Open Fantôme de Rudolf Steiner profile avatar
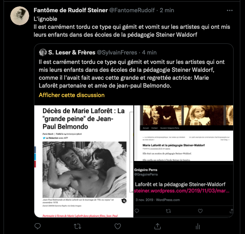This screenshot has height=234, width=245. (x=20, y=16)
